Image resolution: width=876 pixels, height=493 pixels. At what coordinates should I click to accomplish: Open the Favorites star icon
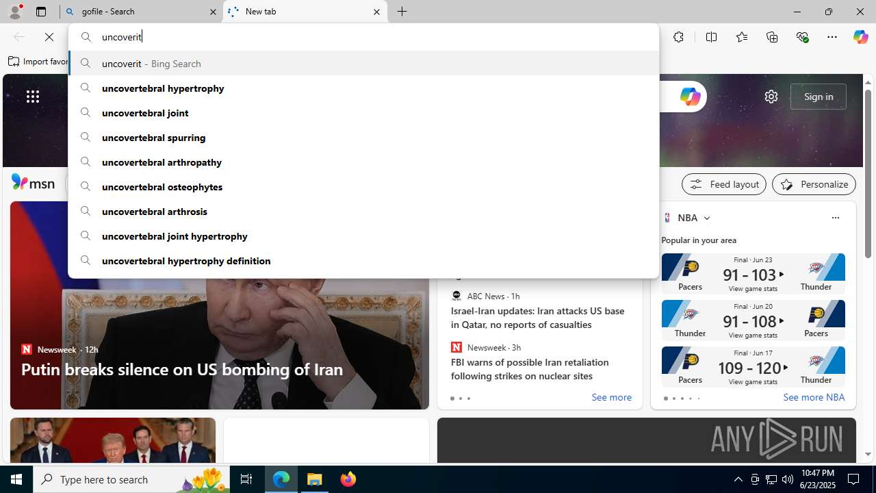(x=741, y=37)
